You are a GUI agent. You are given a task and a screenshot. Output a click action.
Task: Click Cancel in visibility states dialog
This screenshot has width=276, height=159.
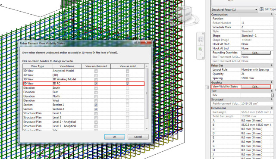tap(138, 137)
